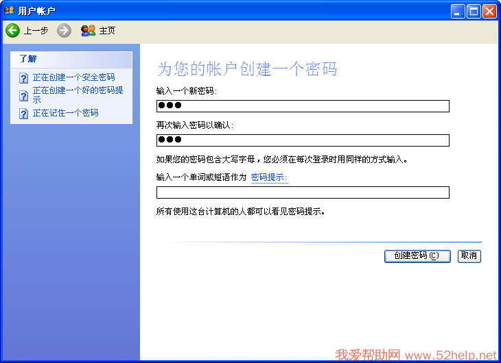Click the 主页 home users icon

(88, 30)
